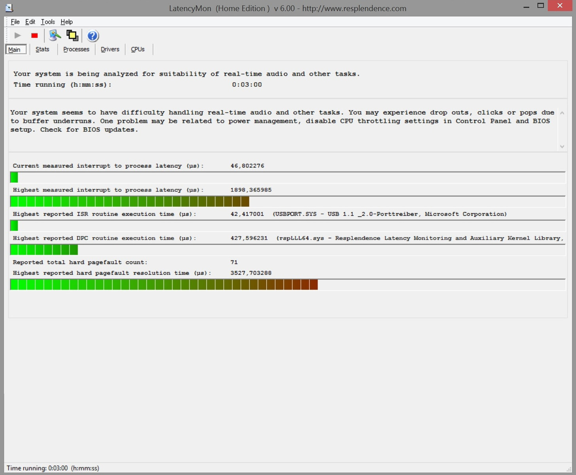Screen dimensions: 576x475
Task: Open the Help menu
Action: point(66,22)
